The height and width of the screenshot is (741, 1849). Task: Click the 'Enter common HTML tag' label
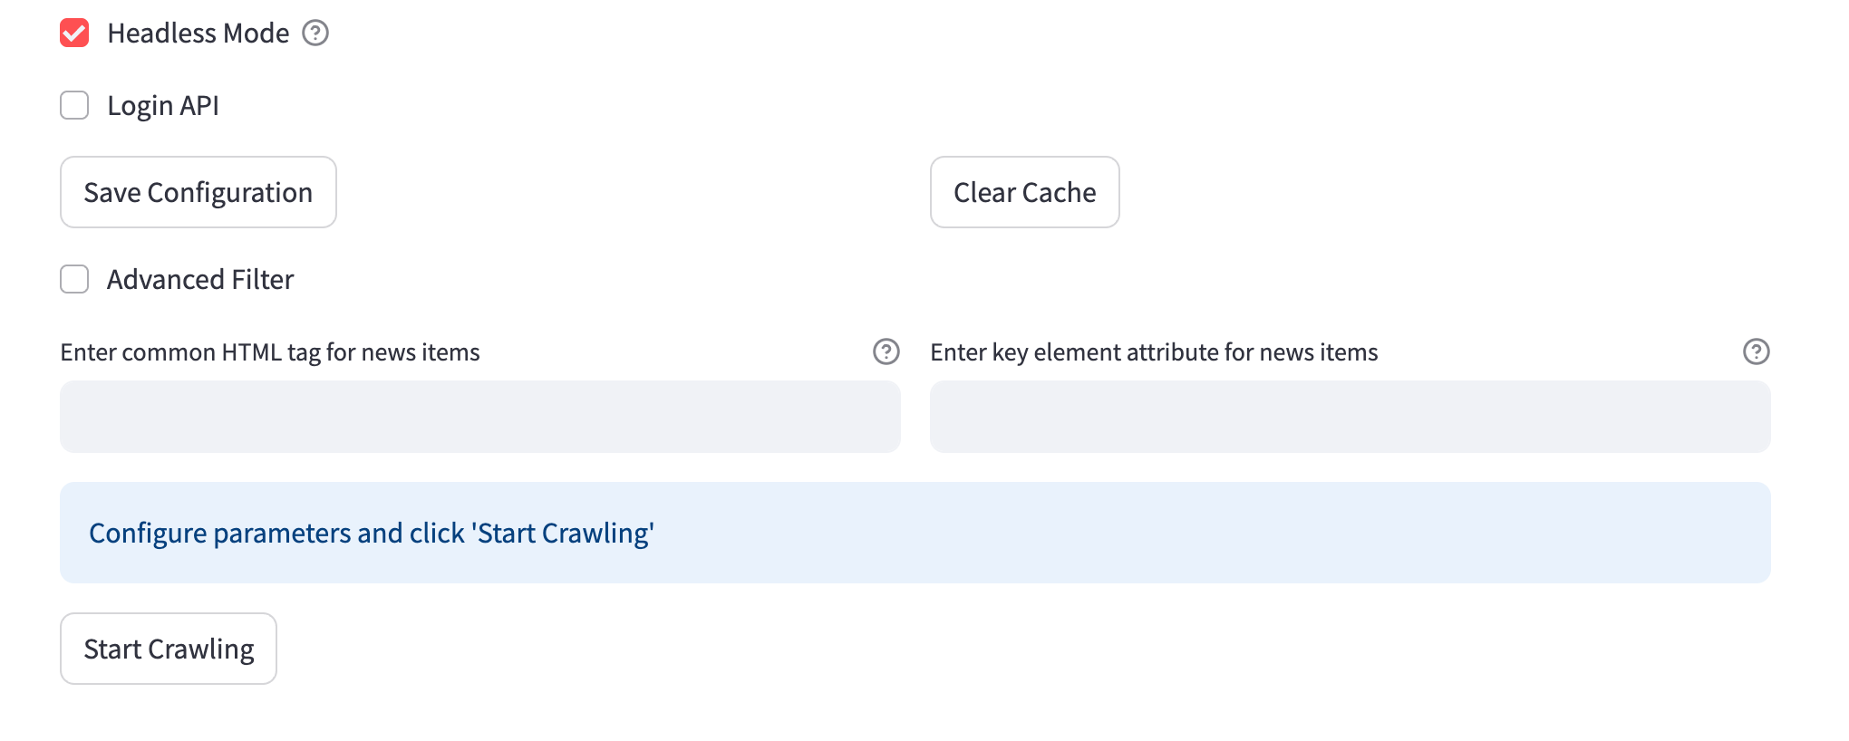point(270,352)
